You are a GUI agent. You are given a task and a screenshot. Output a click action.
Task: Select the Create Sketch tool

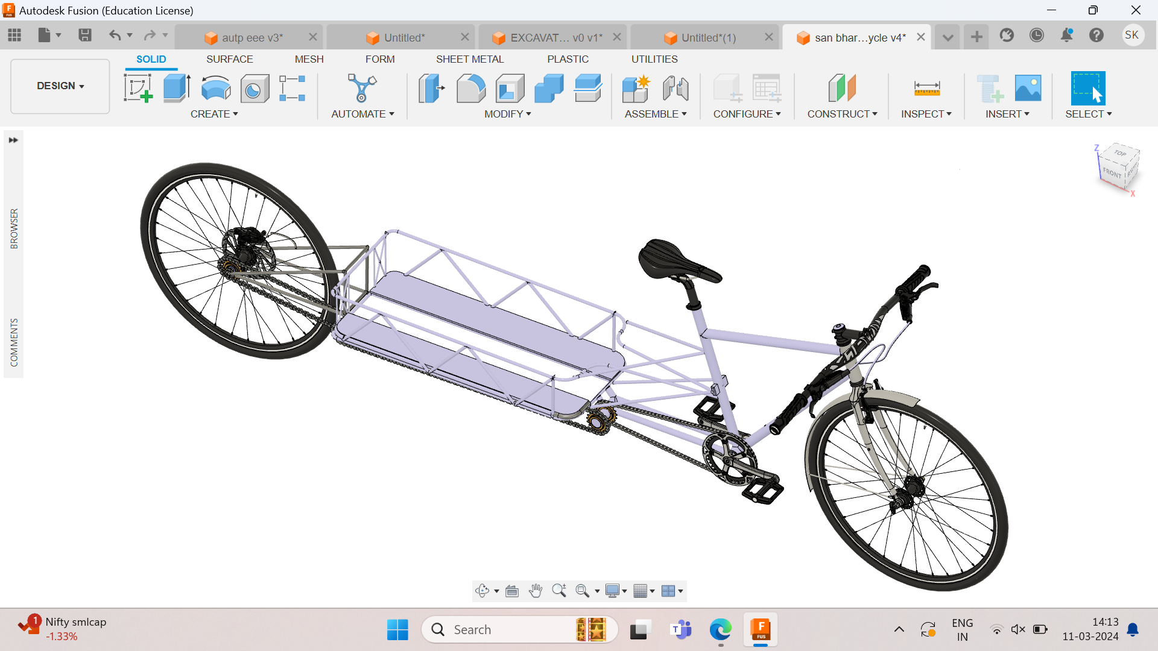click(x=138, y=89)
